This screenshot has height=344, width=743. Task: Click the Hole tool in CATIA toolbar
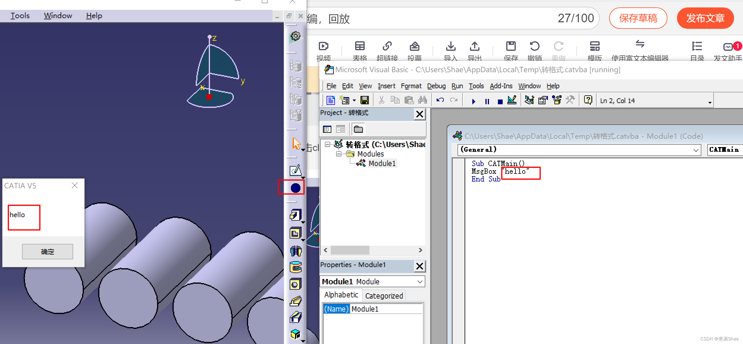point(296,285)
